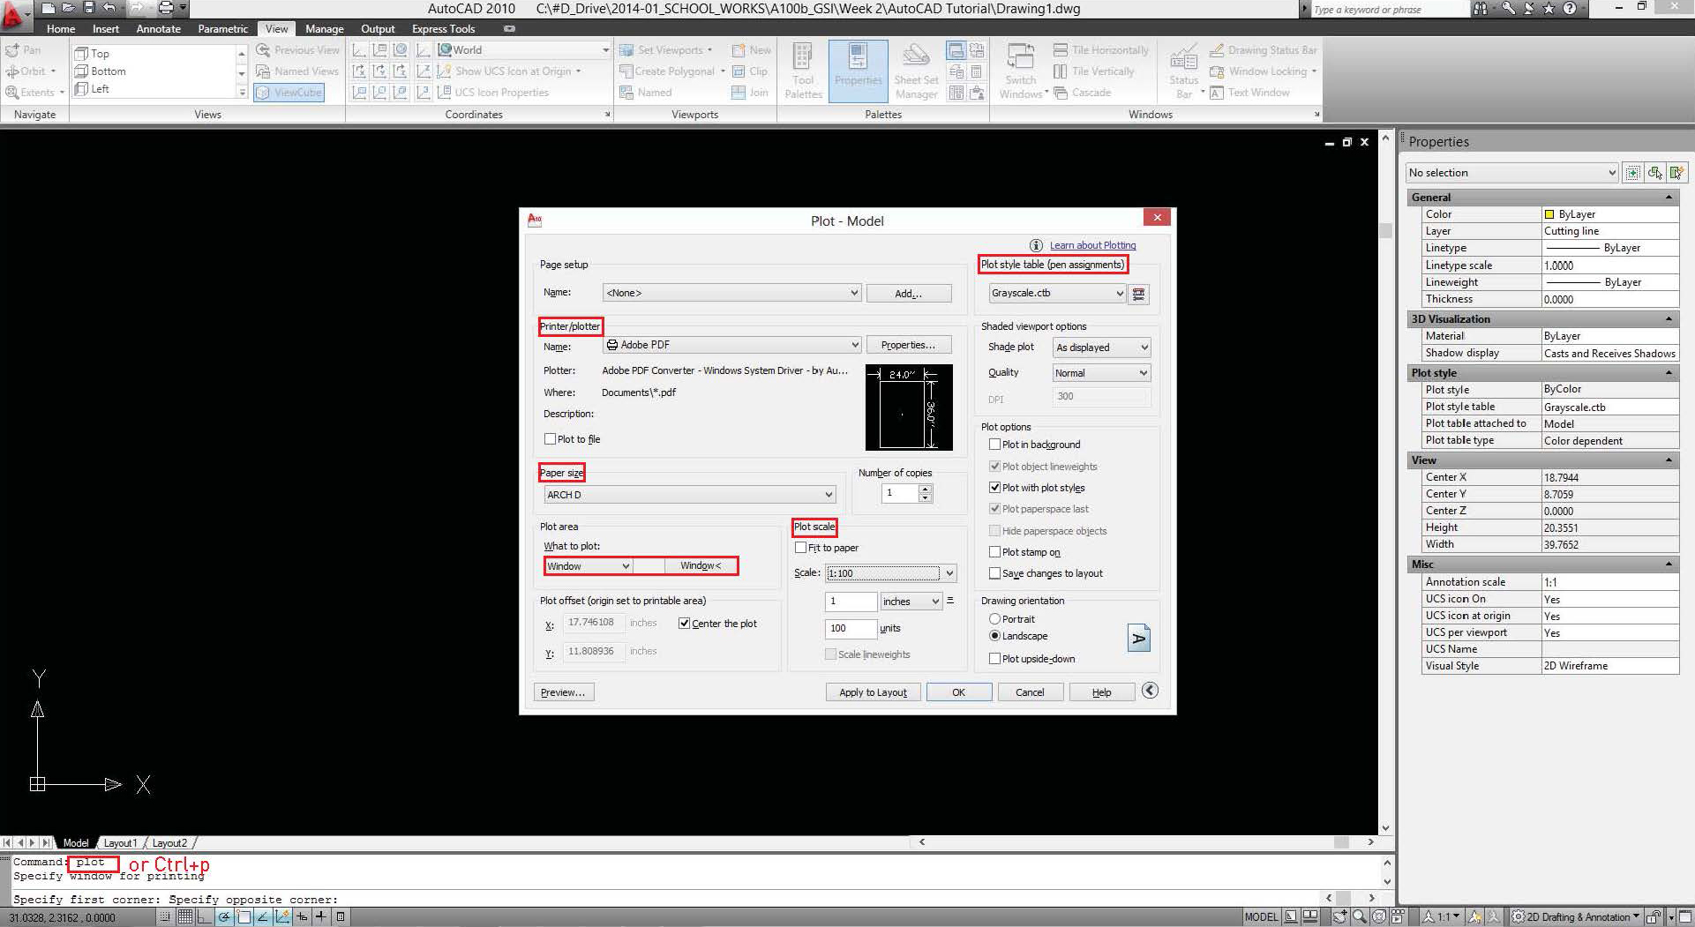Open the plot style table editor icon

1139,294
